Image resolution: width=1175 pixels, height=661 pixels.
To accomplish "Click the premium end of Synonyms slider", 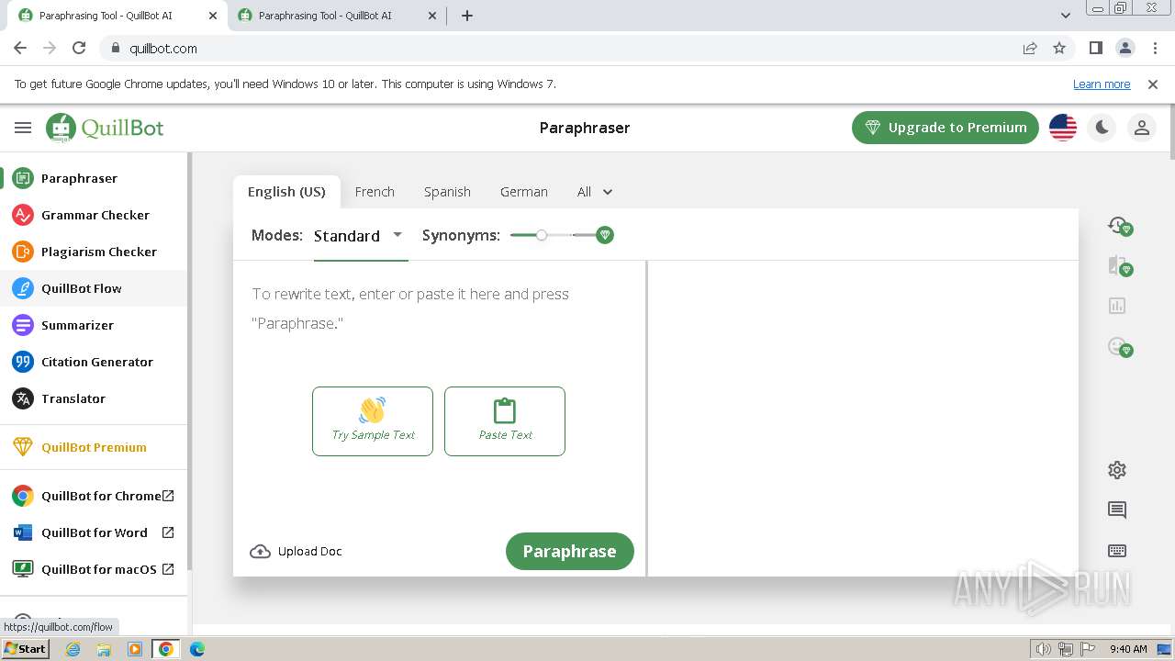I will pos(604,235).
